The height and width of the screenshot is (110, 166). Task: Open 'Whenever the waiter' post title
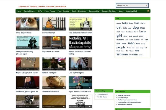coord(51,92)
